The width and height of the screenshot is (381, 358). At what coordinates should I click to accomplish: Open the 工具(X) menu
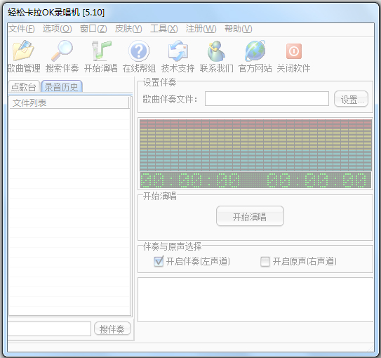(x=163, y=29)
